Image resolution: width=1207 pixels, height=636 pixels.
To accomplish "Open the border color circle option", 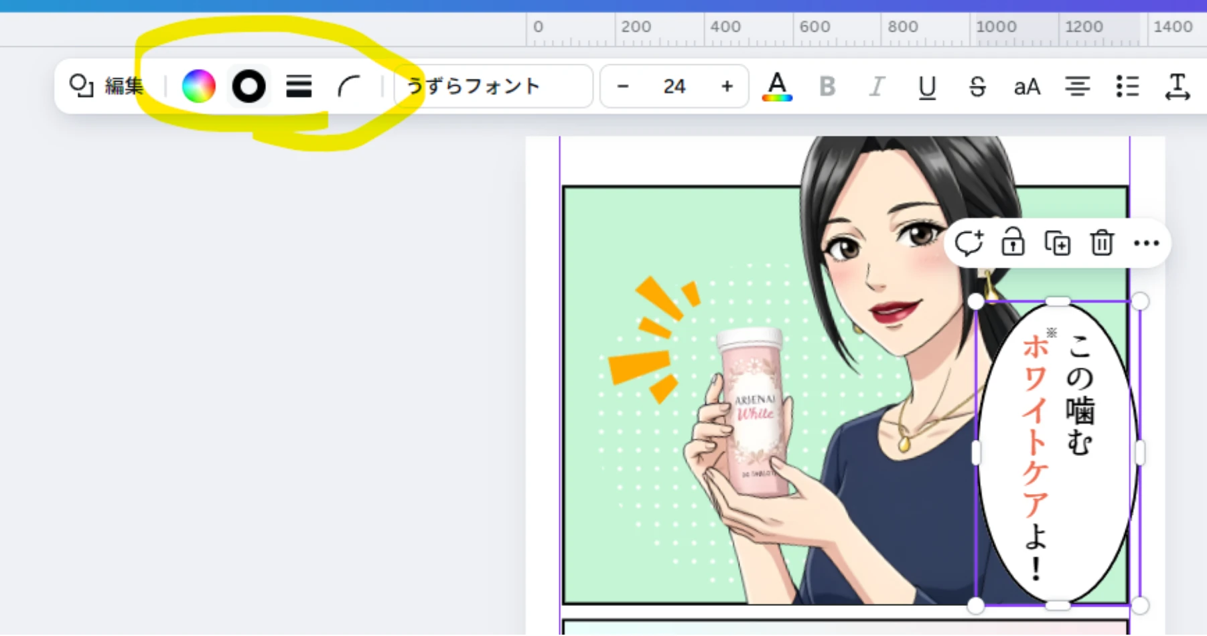I will [x=248, y=86].
